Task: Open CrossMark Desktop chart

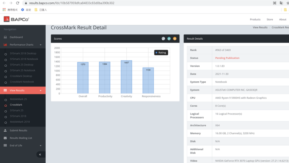Action: (x=21, y=76)
